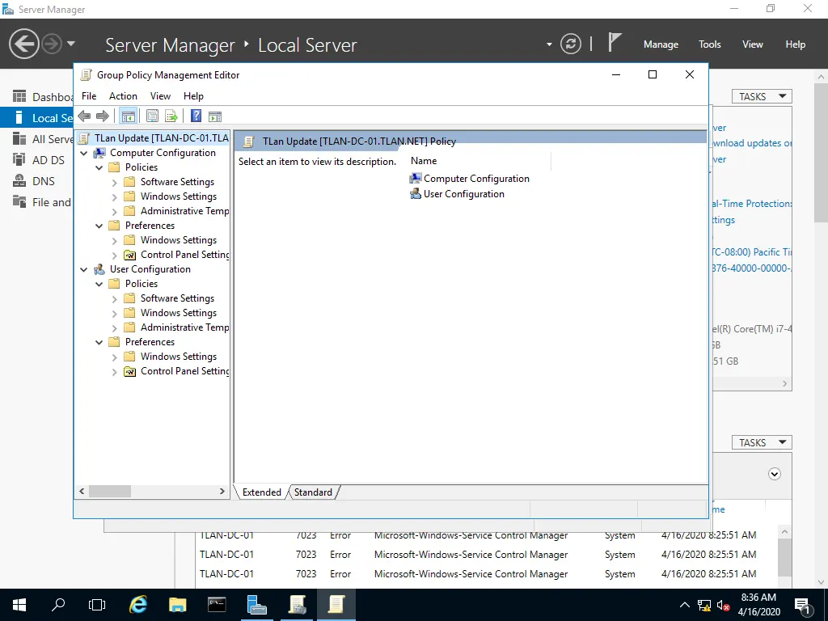
Task: Select the Dashboard icon in Server Manager sidebar
Action: pos(19,97)
